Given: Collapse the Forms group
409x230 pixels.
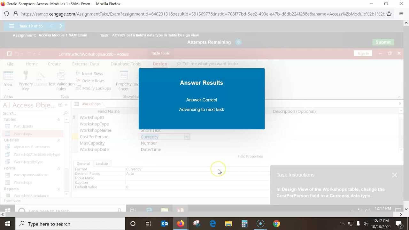Looking at the screenshot, I should click(x=58, y=168).
